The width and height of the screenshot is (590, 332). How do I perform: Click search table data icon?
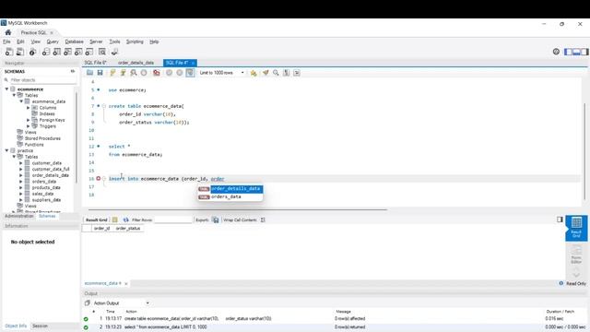(x=102, y=52)
